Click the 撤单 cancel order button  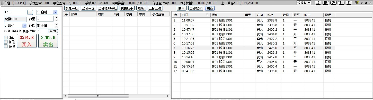[182, 8]
